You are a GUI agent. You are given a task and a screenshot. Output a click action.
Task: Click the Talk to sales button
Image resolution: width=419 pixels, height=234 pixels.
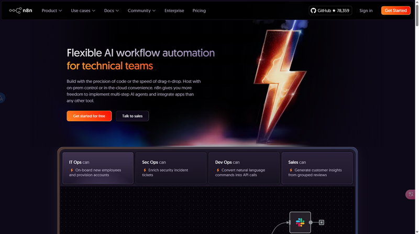pos(133,116)
